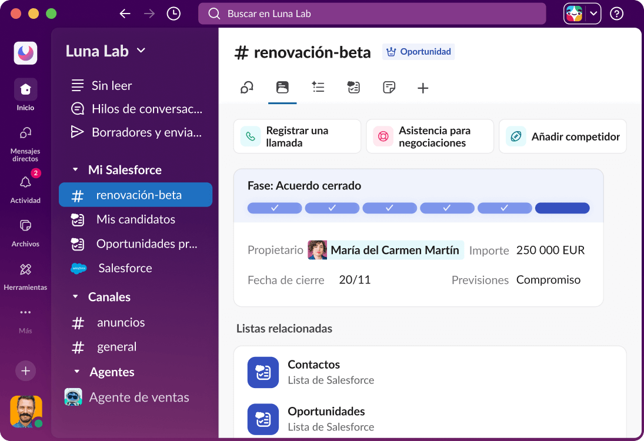Click the Buscar en Luna Lab search field

coord(372,13)
